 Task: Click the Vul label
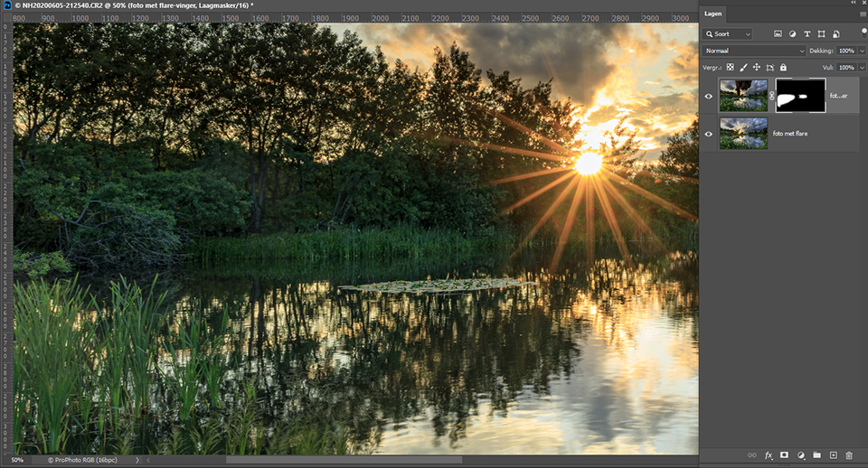click(827, 68)
